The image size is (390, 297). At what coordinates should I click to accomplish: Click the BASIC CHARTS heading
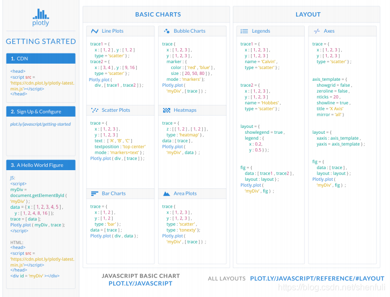click(158, 14)
